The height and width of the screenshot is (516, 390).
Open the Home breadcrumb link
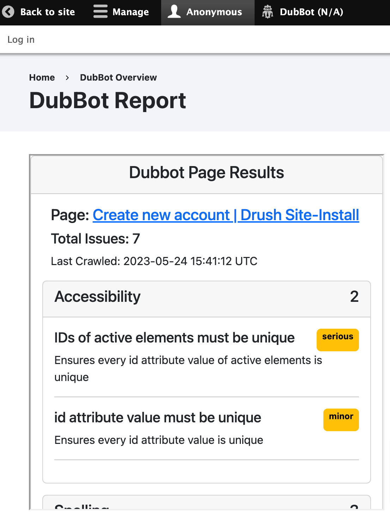click(42, 77)
